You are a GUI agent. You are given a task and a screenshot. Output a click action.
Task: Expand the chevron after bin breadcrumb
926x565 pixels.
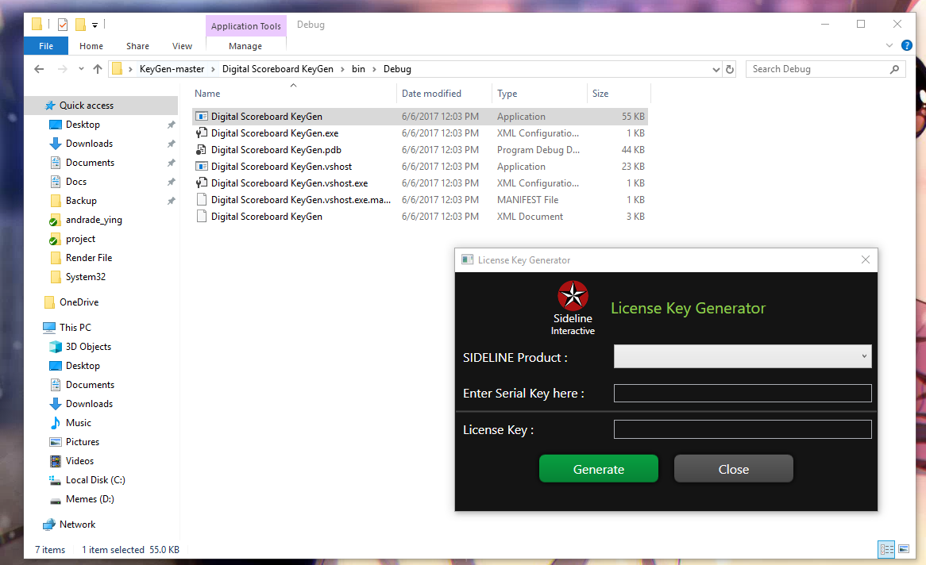(x=374, y=69)
